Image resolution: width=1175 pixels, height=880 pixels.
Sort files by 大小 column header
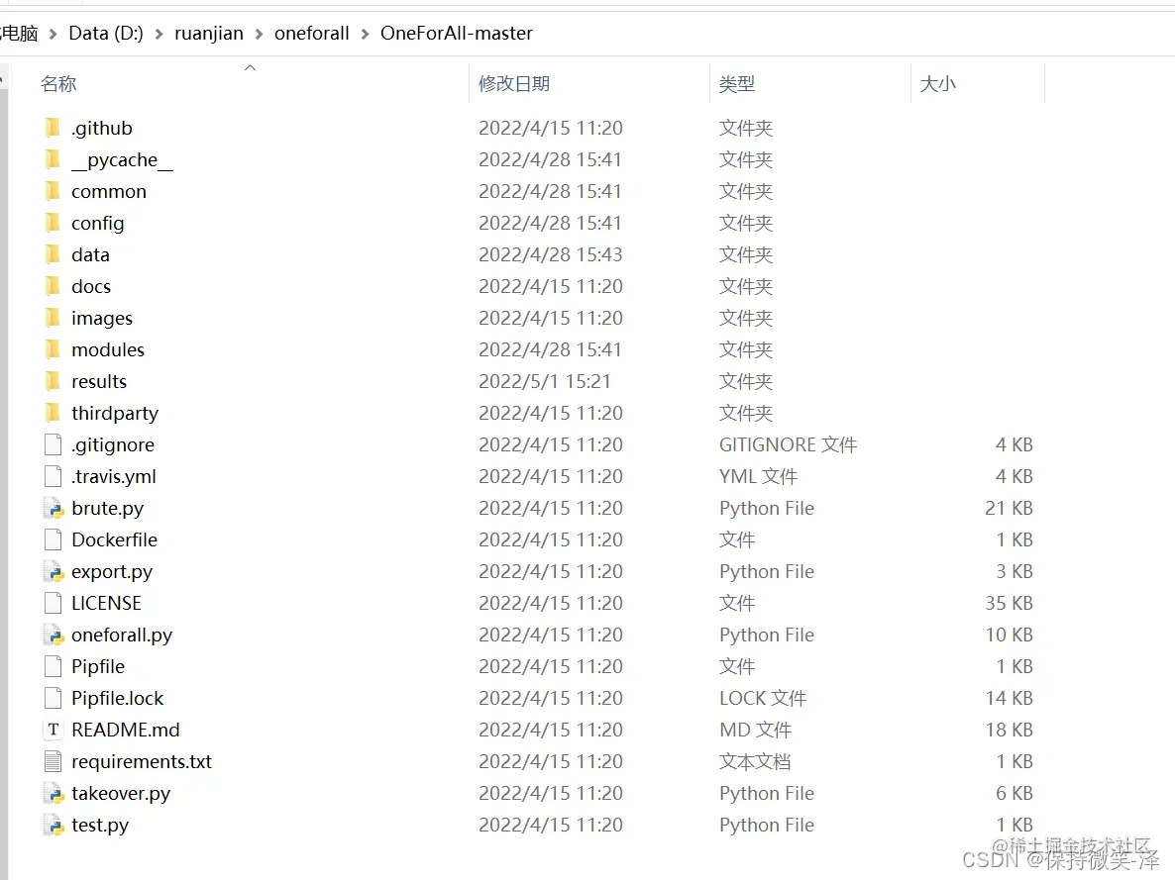[937, 84]
